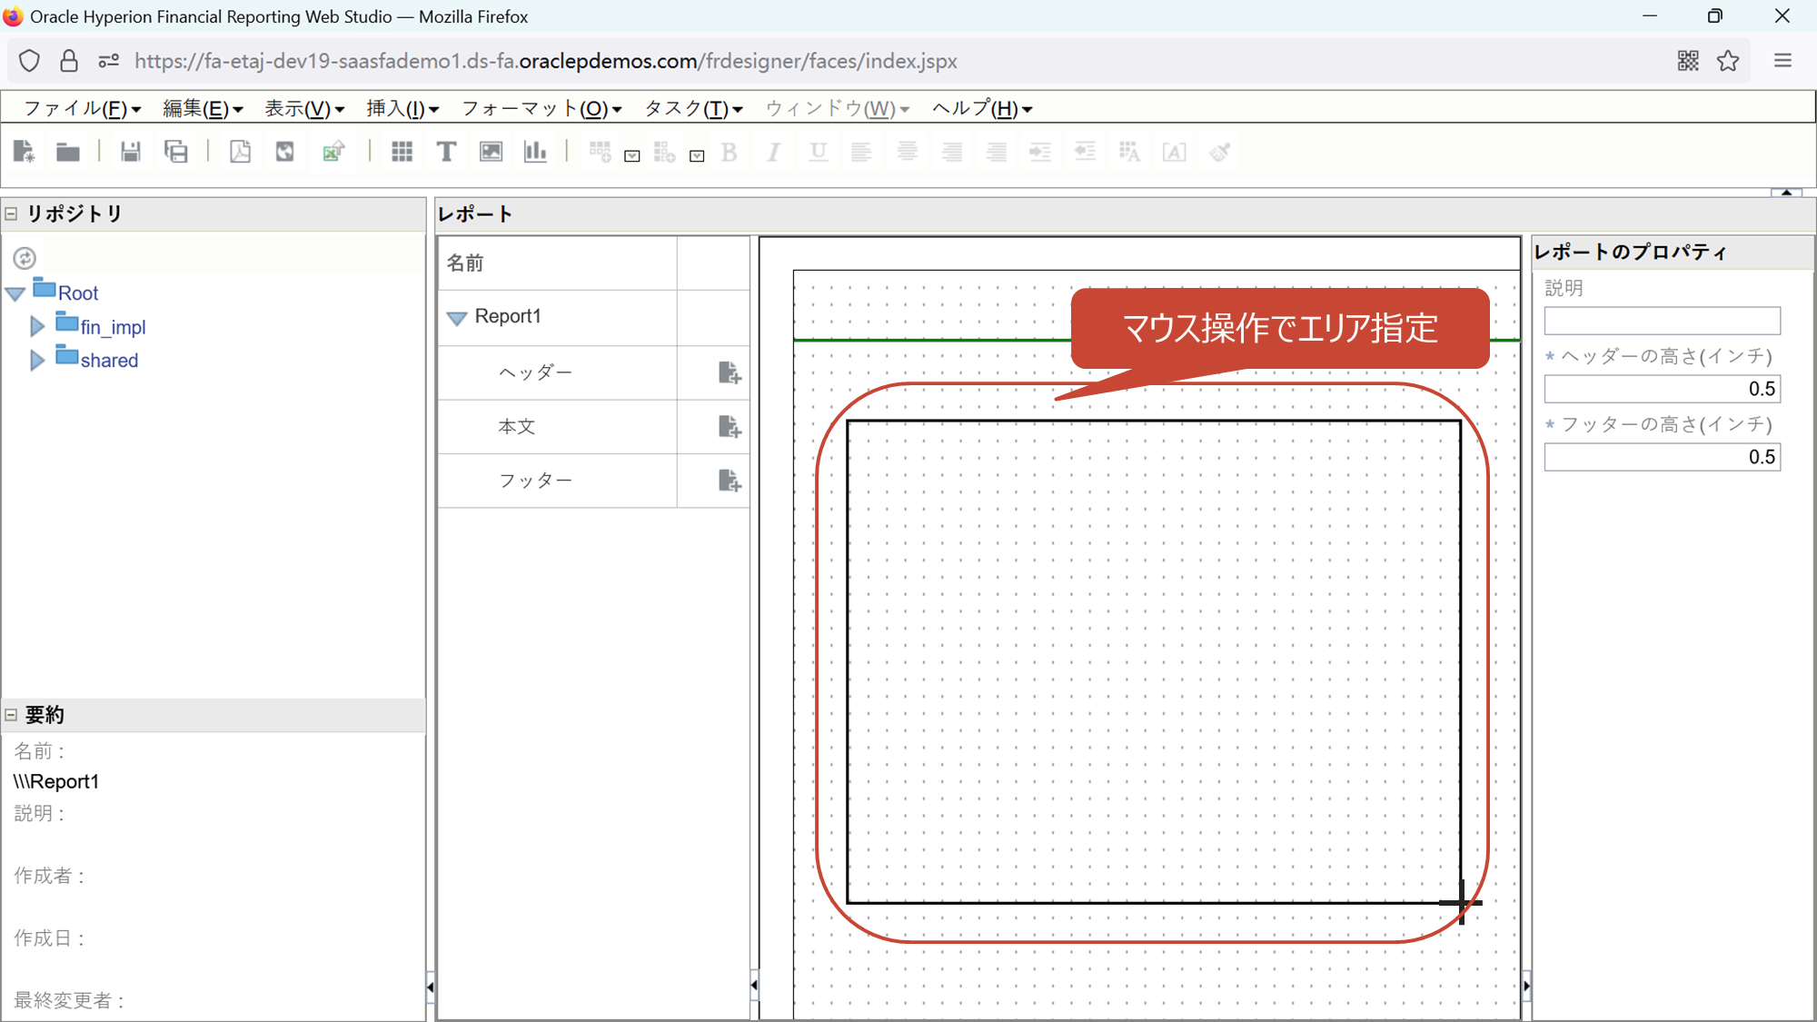Viewport: 1817px width, 1022px height.
Task: Click the open folder toolbar icon
Action: [68, 152]
